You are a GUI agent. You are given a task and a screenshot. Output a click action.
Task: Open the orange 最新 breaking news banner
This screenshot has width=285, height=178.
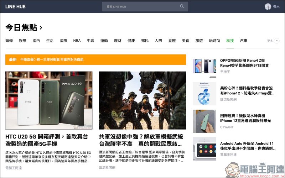(95, 59)
